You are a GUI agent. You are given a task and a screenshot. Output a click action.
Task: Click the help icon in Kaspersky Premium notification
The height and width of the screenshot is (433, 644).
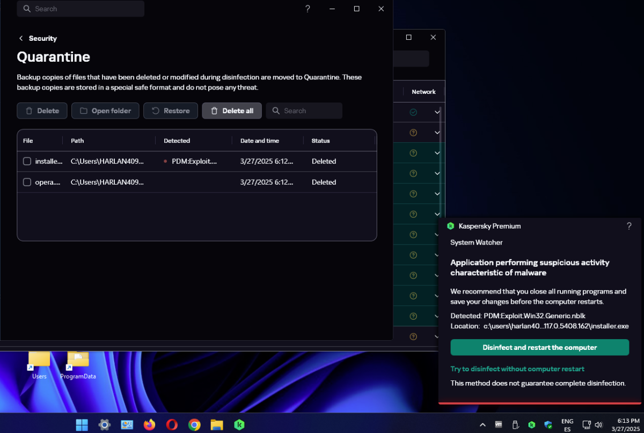[629, 226]
